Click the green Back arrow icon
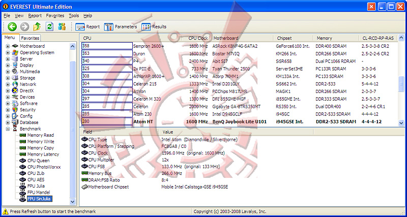This screenshot has width=407, height=217. pyautogui.click(x=12, y=26)
